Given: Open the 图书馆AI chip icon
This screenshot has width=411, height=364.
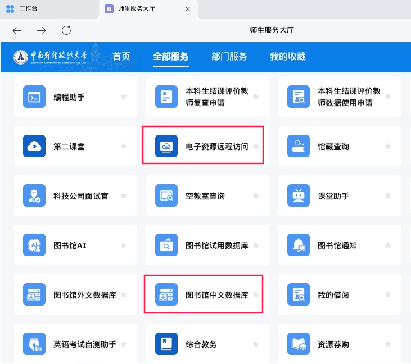Looking at the screenshot, I should coord(34,245).
